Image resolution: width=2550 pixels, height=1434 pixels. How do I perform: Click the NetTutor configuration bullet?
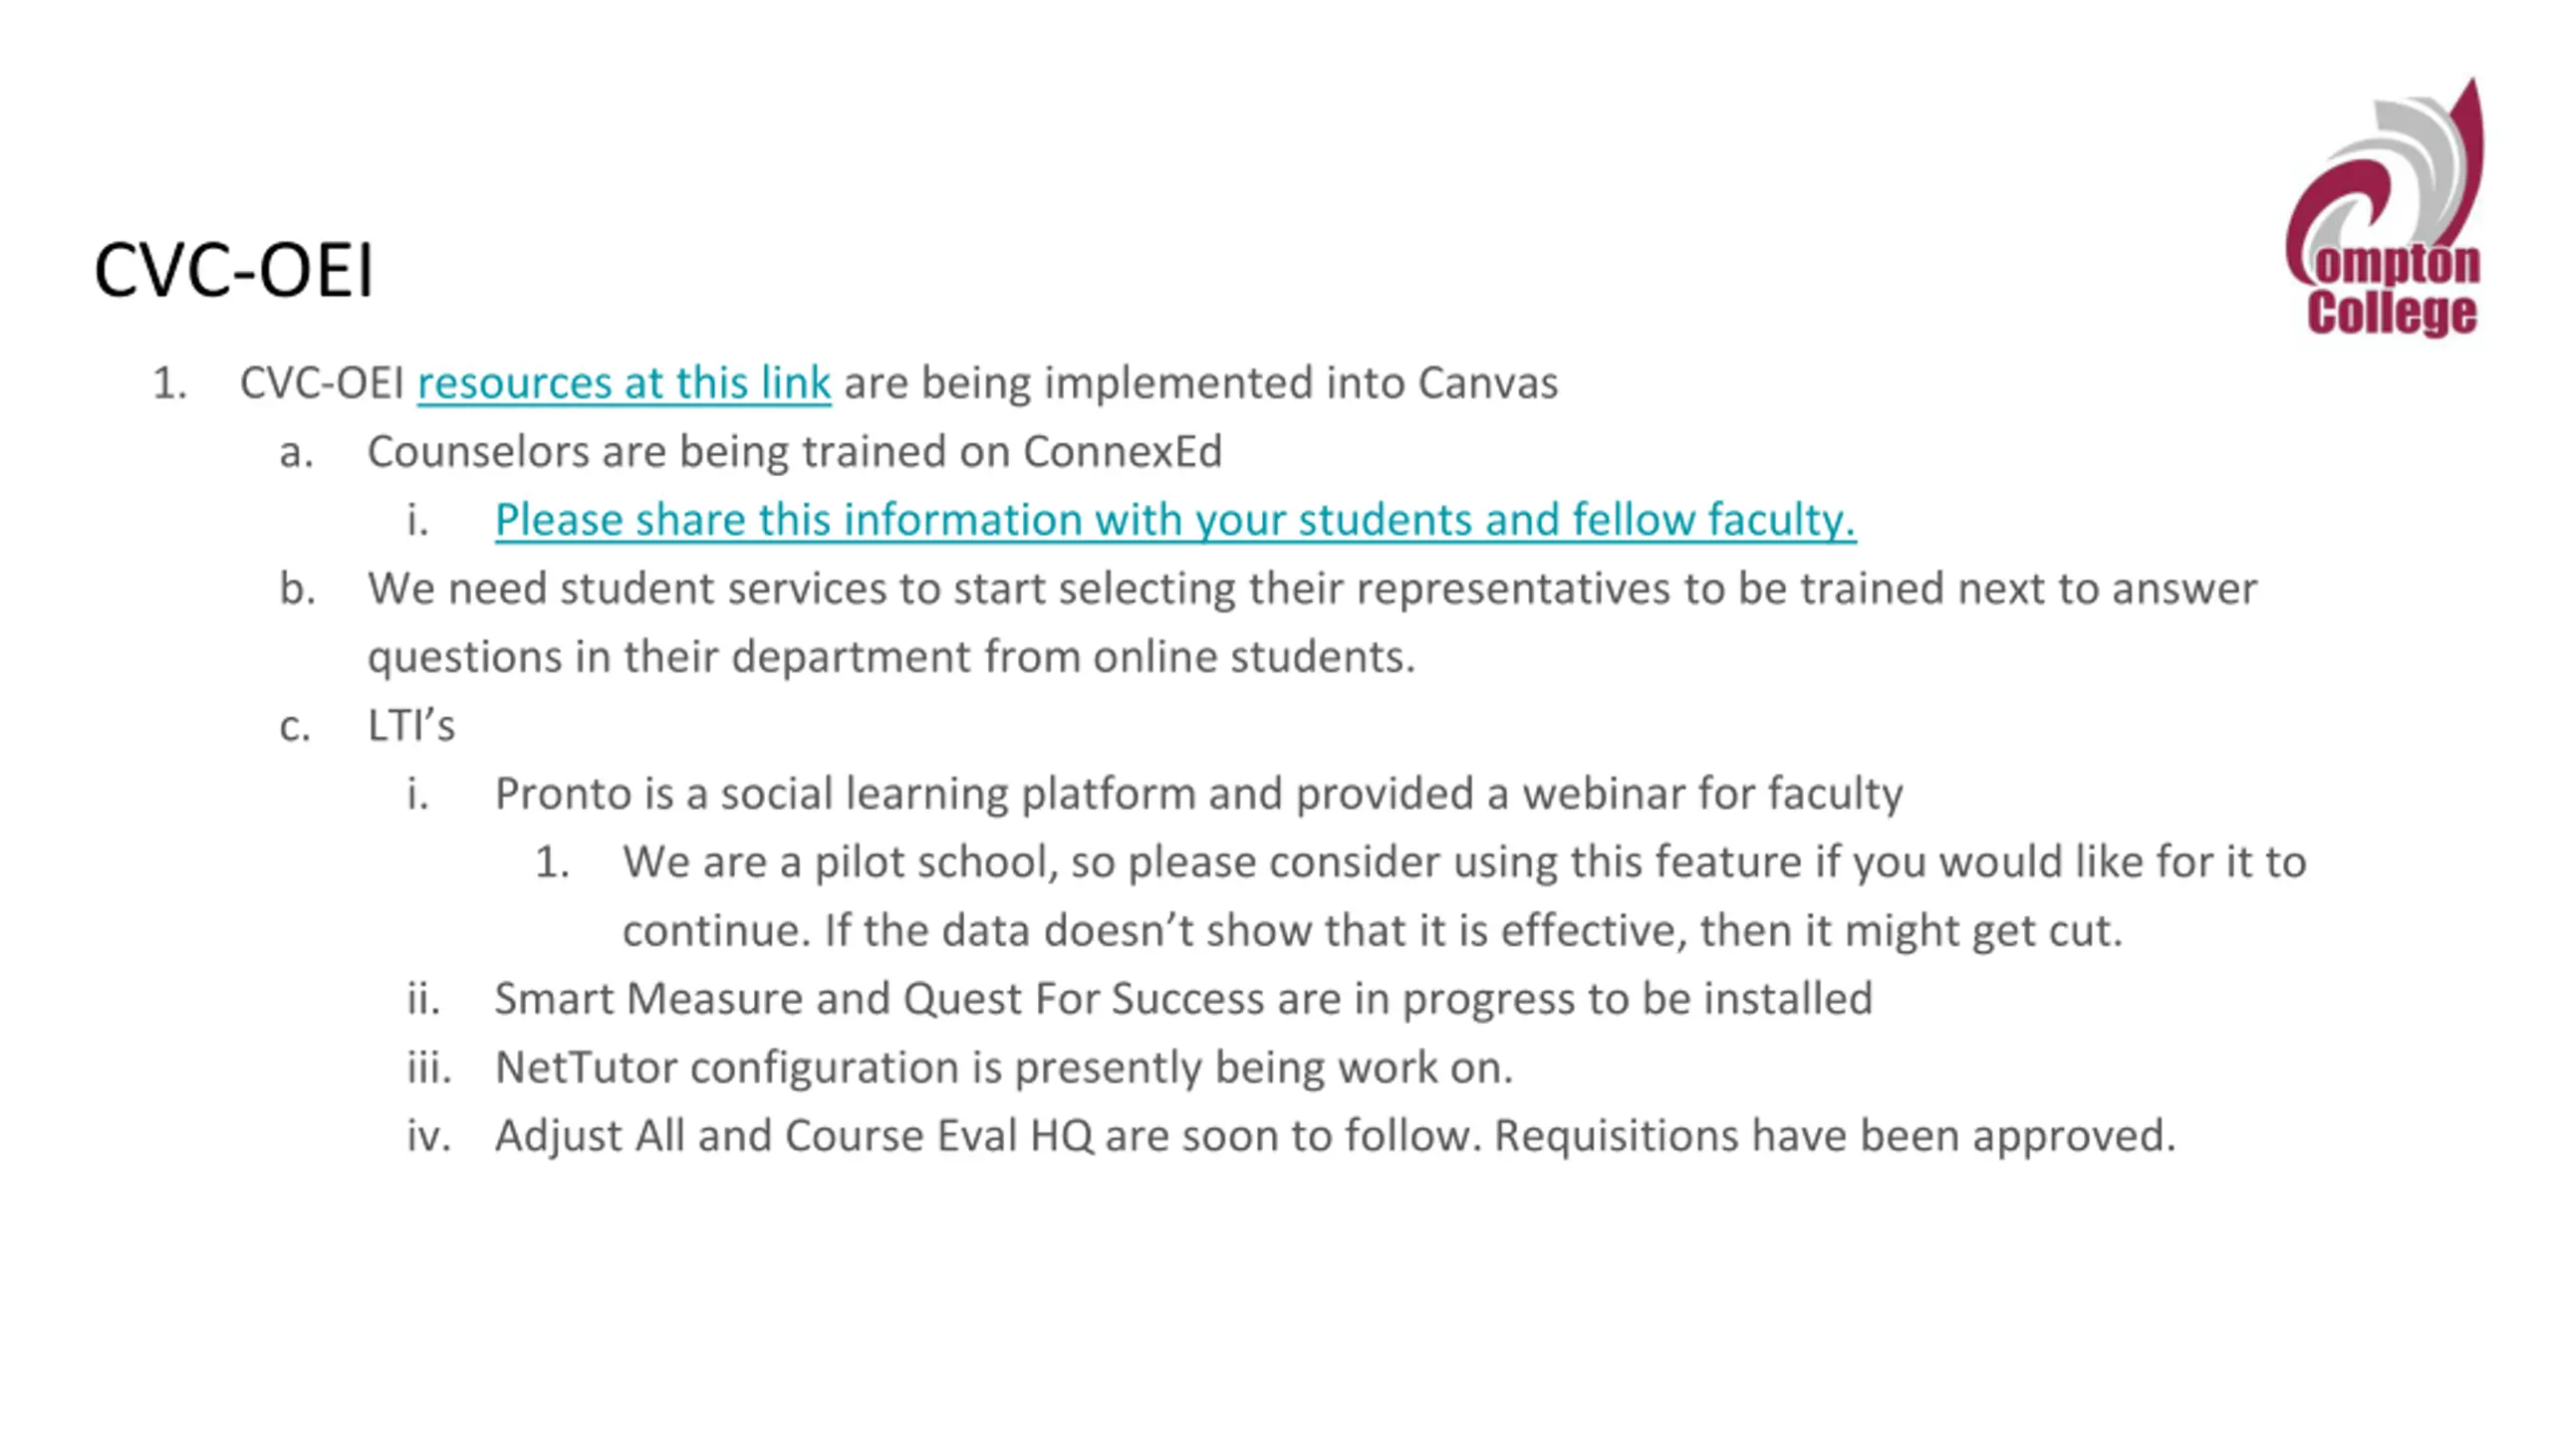[1004, 1068]
